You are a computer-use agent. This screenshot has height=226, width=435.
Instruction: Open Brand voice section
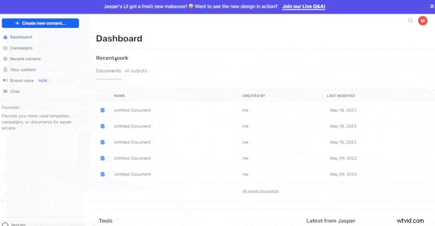22,80
